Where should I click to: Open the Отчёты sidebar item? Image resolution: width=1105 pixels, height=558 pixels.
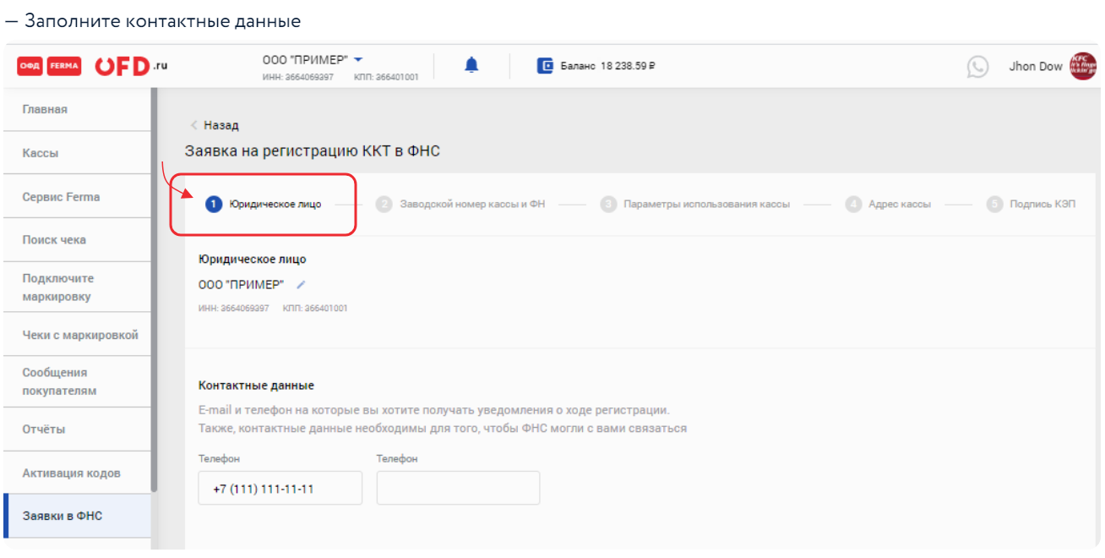pyautogui.click(x=76, y=429)
